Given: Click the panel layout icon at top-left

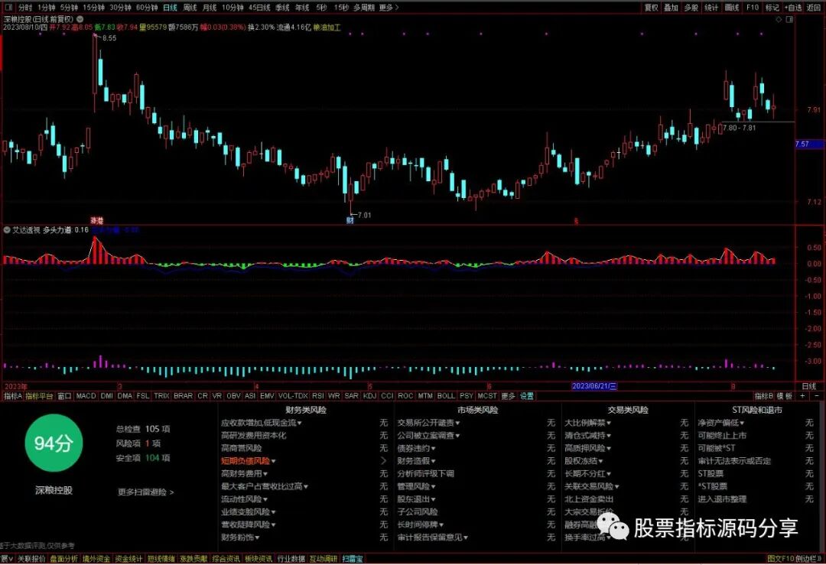Looking at the screenshot, I should point(8,8).
